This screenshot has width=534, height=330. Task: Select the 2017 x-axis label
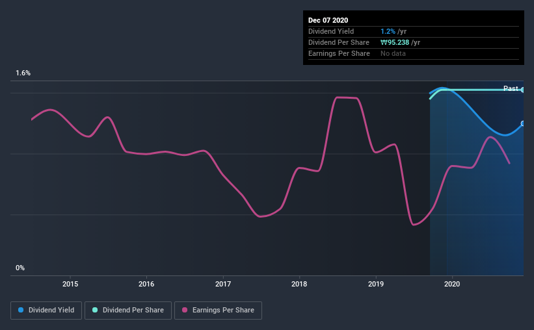click(223, 284)
